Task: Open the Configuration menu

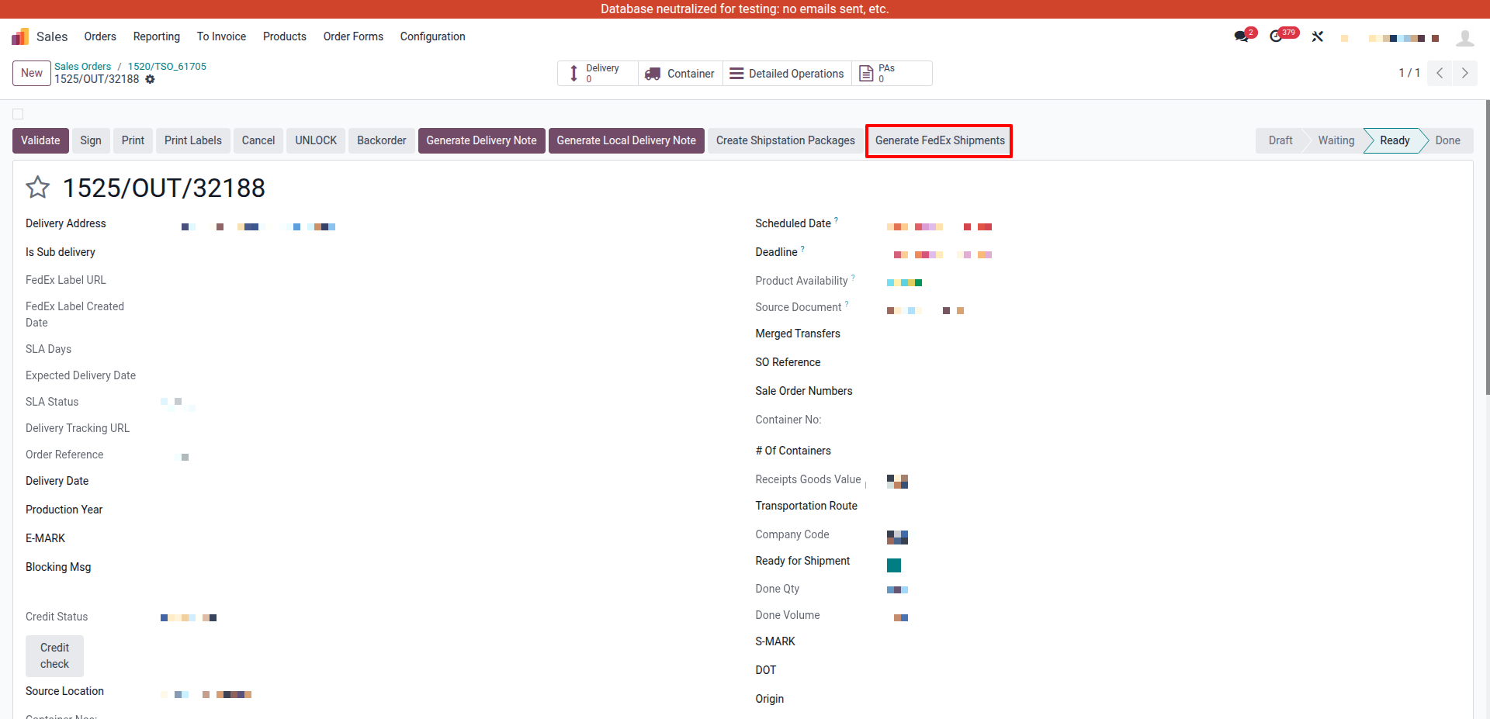Action: click(432, 36)
